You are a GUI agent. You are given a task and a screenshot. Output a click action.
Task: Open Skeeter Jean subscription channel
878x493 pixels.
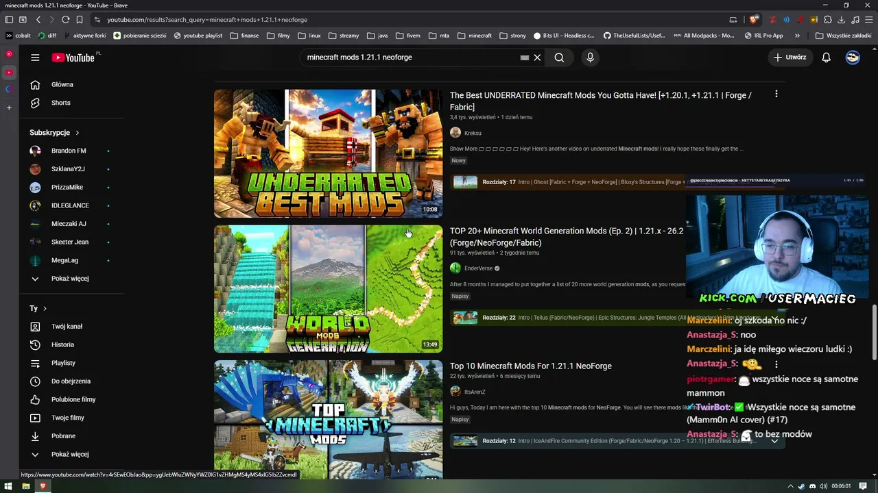pos(71,242)
